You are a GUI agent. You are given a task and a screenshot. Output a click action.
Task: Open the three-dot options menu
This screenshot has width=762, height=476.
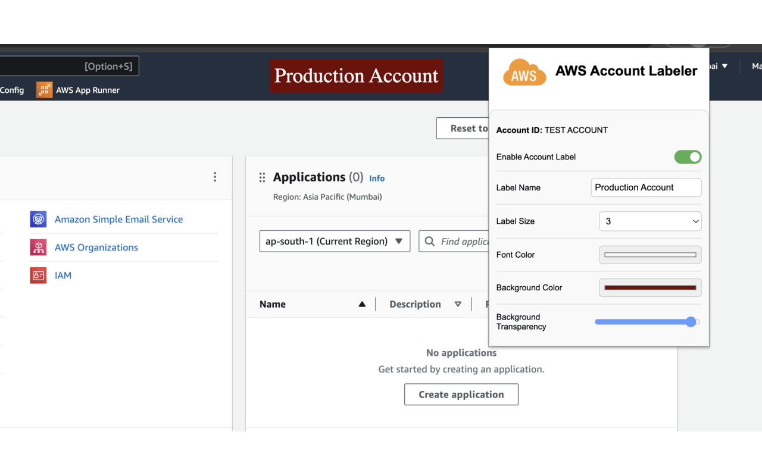point(215,177)
